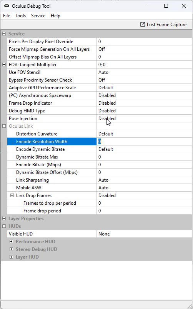Change the Mobile ASW Auto value
This screenshot has height=309, width=193.
coord(144,188)
